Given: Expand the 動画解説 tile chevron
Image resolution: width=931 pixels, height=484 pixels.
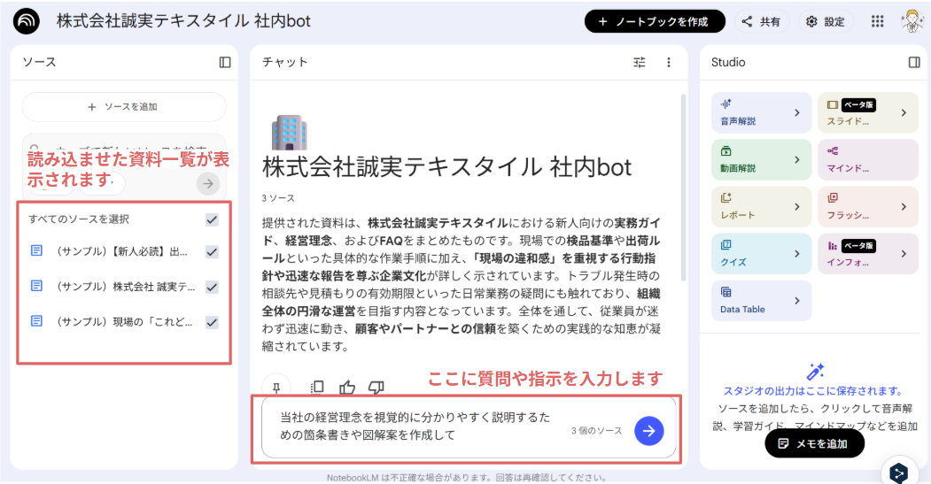Looking at the screenshot, I should click(797, 159).
